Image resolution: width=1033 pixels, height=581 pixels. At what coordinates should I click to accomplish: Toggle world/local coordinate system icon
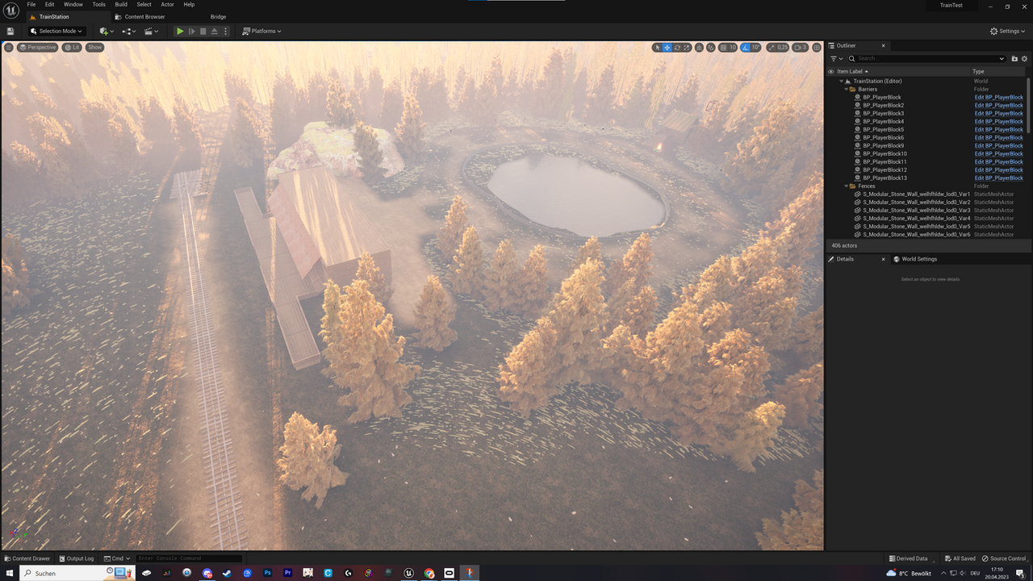(x=699, y=48)
